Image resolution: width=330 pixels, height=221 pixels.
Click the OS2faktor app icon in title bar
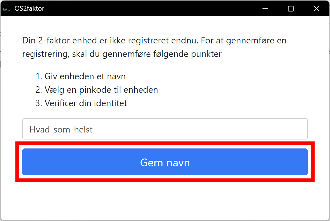pos(7,9)
